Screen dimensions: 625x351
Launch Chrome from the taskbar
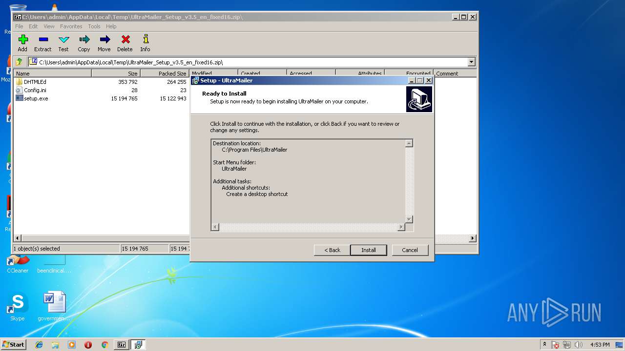(104, 345)
